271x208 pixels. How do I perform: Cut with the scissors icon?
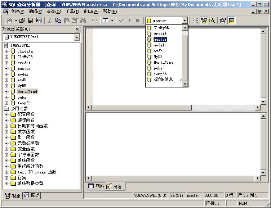(50, 21)
